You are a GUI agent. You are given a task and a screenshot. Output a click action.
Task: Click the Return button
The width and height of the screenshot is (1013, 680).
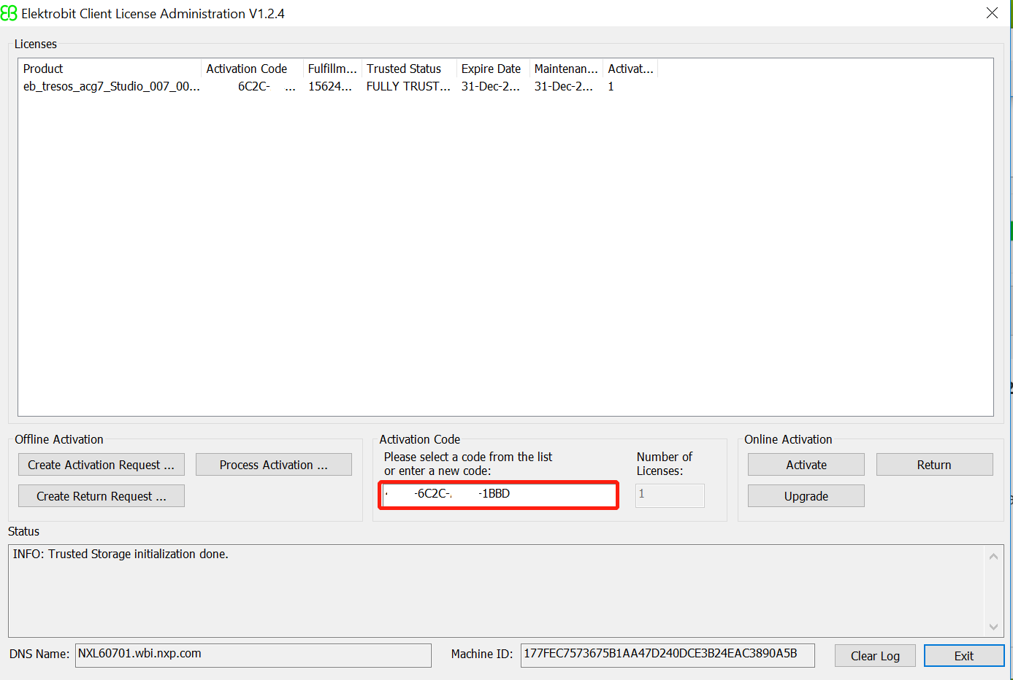point(934,465)
